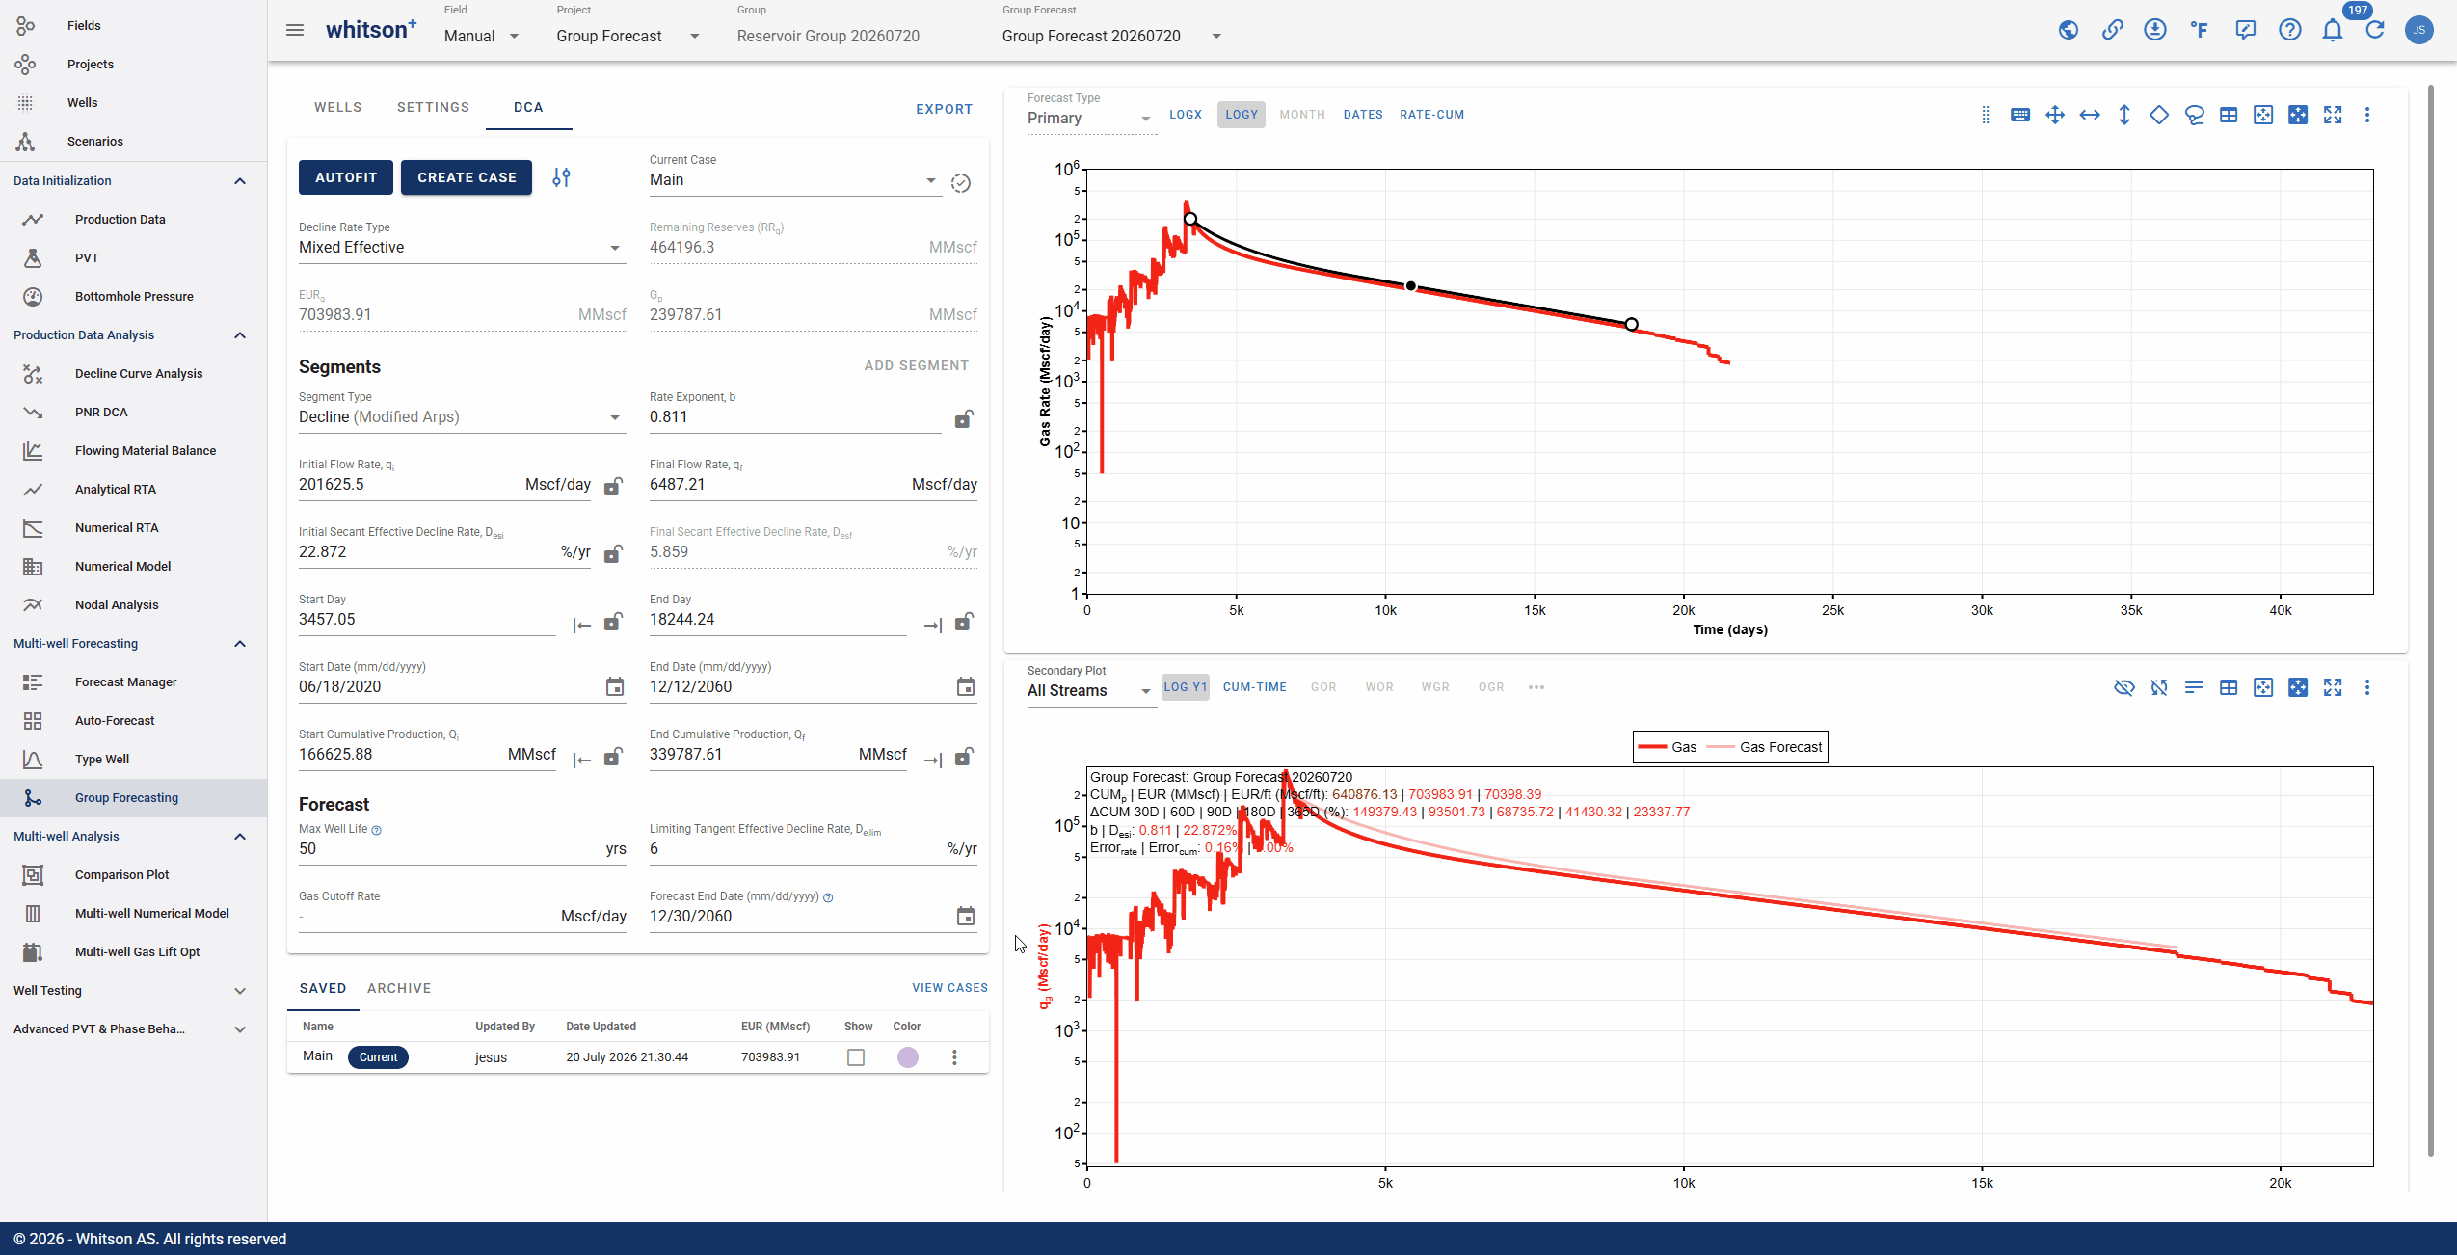Open Start Date calendar picker
Screen dimensions: 2457x1255
615,687
